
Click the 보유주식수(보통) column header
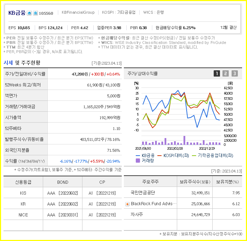tap(195, 182)
